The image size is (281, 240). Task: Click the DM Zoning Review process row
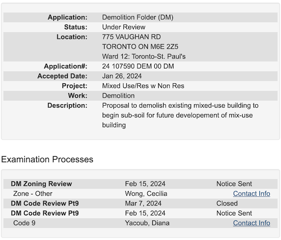(140, 184)
